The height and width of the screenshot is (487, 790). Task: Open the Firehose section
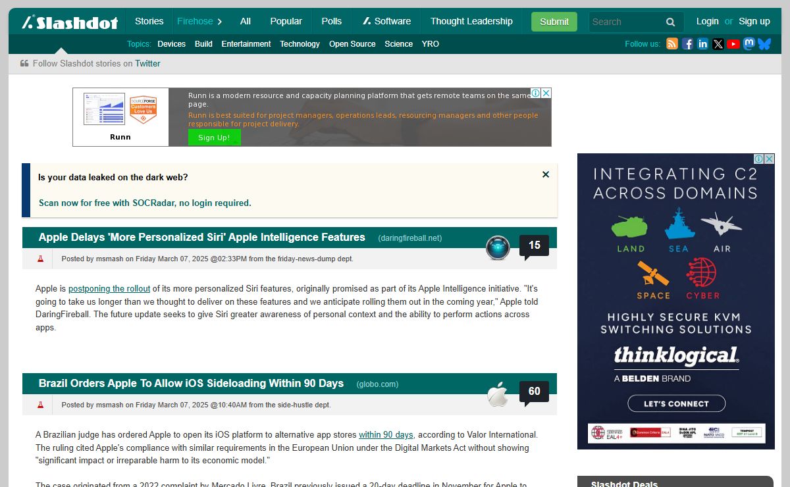195,21
